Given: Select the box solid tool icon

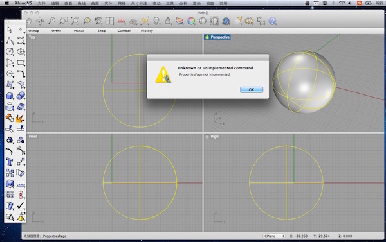Looking at the screenshot, I should [x=10, y=96].
